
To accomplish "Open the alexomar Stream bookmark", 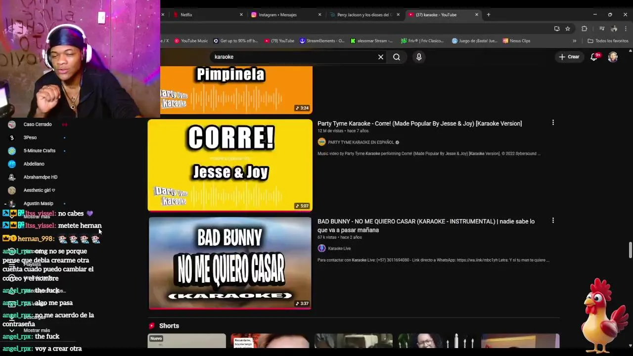I will point(372,41).
